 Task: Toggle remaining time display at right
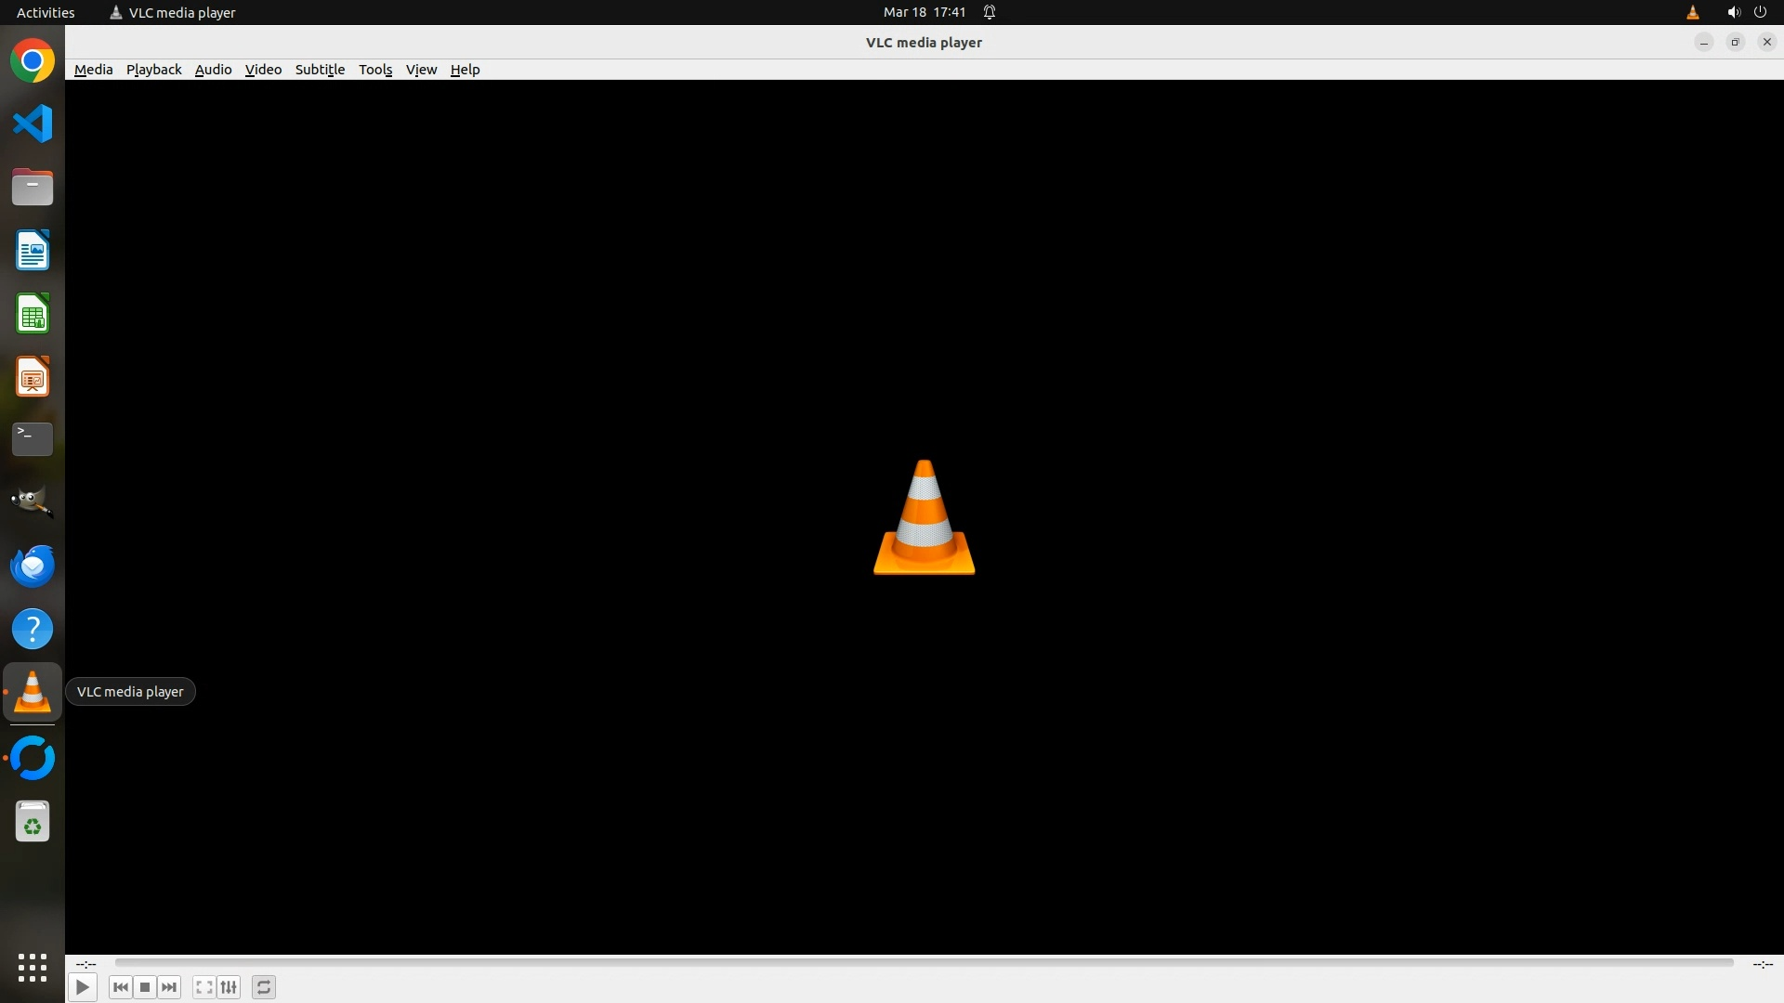tap(1762, 965)
